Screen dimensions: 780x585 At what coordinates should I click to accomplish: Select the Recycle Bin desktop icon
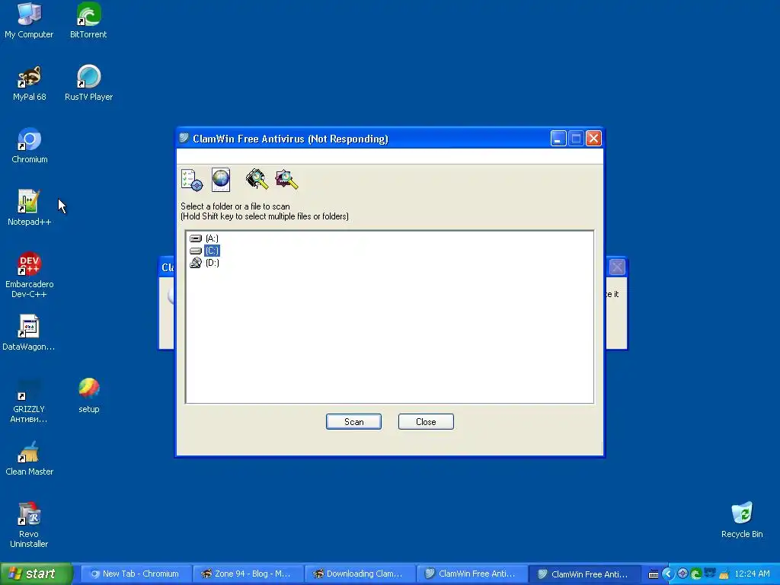tap(742, 520)
